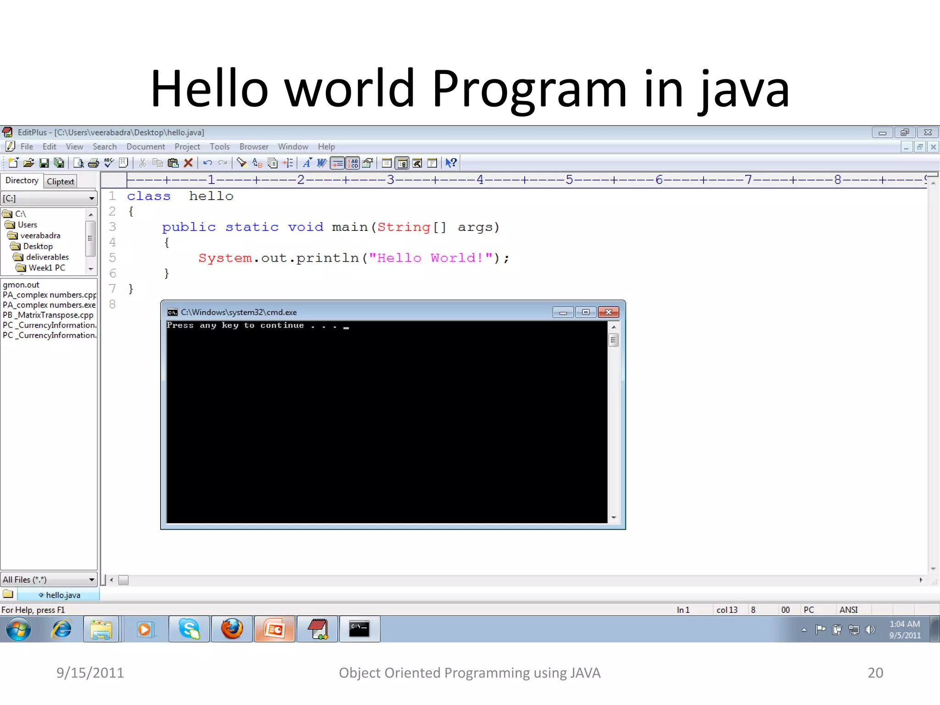The height and width of the screenshot is (705, 940).
Task: Click the Open file folder icon
Action: click(28, 163)
